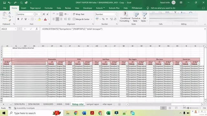Align text left
Image resolution: width=207 pixels, height=116 pixels.
54,19
